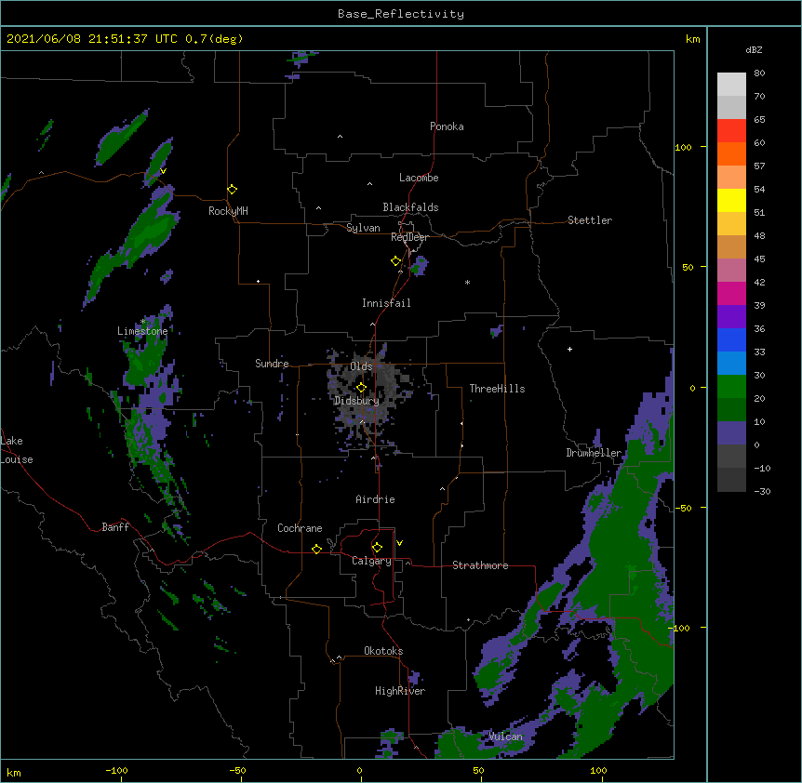Click the HighRiver label
This screenshot has height=783, width=802.
[400, 691]
